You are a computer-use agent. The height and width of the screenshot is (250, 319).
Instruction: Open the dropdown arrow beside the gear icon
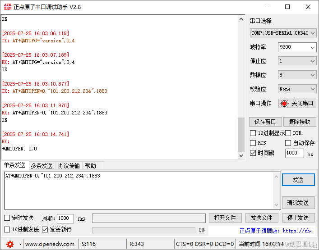pyautogui.click(x=20, y=244)
